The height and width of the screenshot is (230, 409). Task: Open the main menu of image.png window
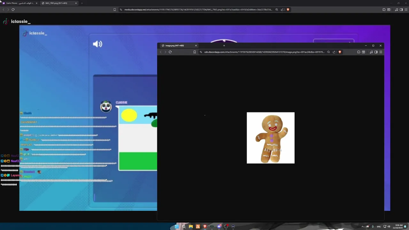[x=381, y=52]
